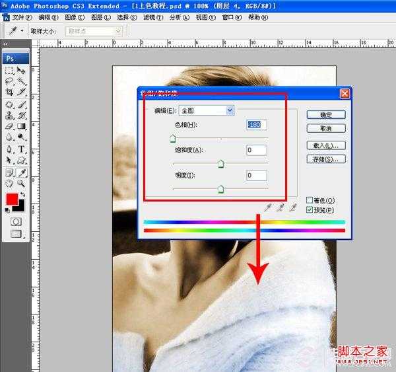
Task: Select the Type tool
Action: 22,149
